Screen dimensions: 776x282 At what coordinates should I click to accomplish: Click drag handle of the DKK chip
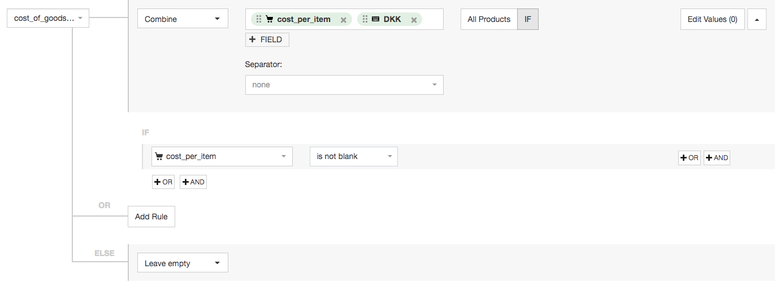click(x=365, y=19)
